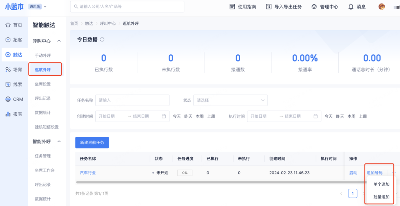Click the 新建巡航任务 button

coord(92,143)
